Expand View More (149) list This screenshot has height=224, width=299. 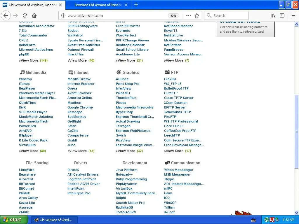pos(33,60)
